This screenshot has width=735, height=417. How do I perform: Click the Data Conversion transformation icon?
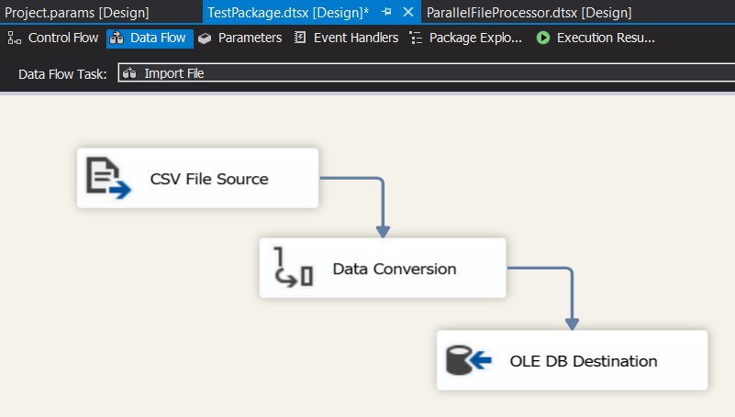[295, 268]
